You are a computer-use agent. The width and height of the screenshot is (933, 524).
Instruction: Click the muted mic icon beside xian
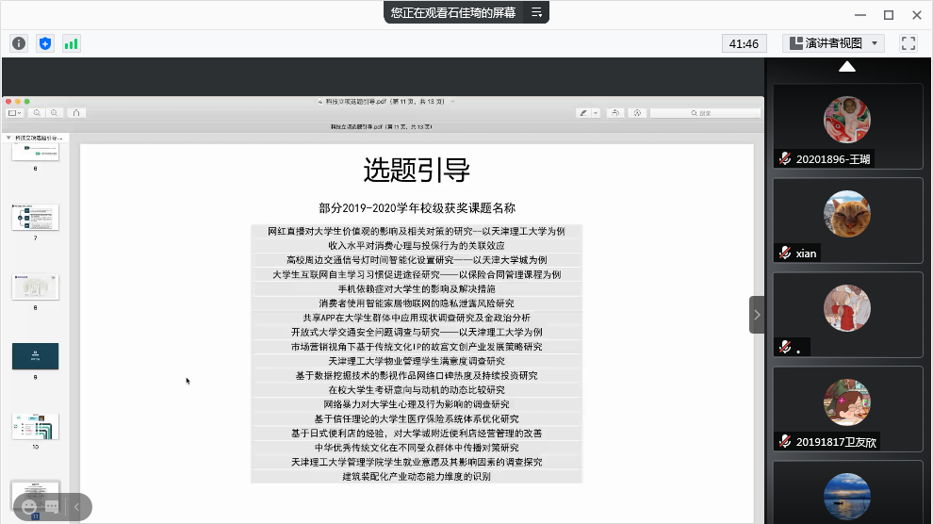point(784,253)
